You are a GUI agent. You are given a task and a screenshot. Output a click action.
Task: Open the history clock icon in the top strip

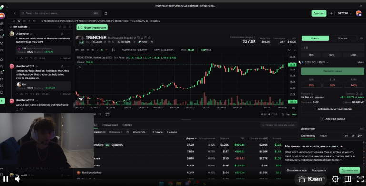coord(34,21)
